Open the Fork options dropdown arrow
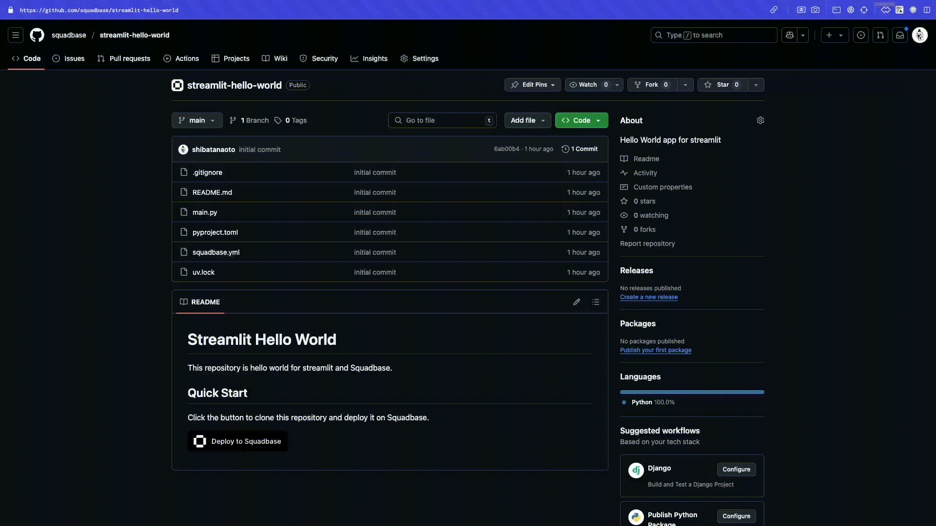The height and width of the screenshot is (526, 936). point(685,85)
